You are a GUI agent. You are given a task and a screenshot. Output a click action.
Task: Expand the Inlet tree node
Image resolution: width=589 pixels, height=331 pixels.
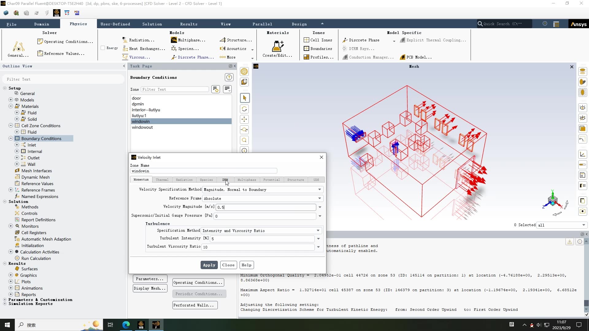[17, 145]
